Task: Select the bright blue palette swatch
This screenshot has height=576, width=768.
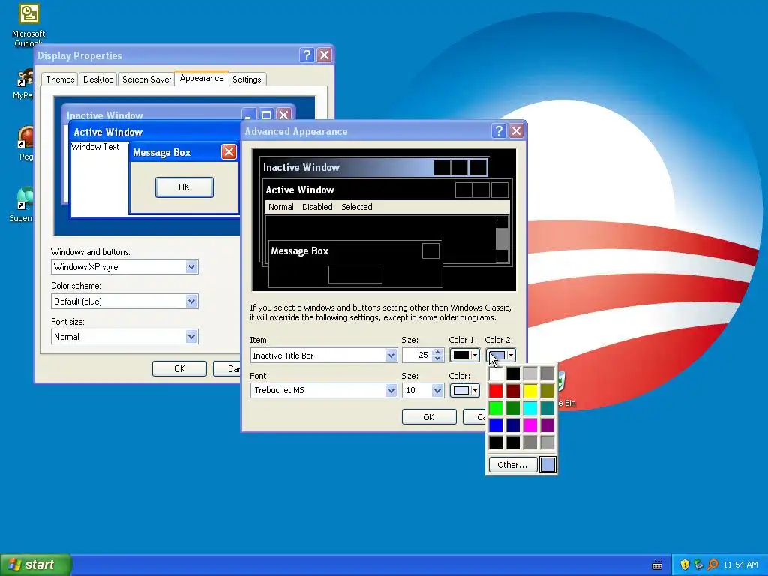Action: 496,425
